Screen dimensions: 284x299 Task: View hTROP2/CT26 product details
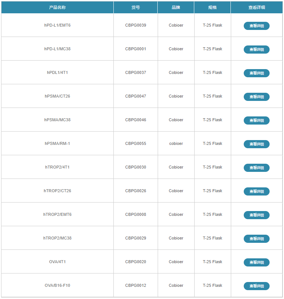(x=256, y=191)
